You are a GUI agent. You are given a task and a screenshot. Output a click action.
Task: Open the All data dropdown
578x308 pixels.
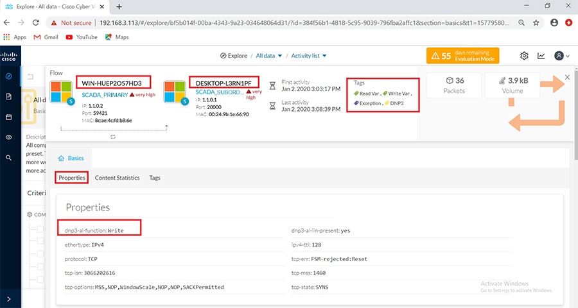pyautogui.click(x=269, y=56)
